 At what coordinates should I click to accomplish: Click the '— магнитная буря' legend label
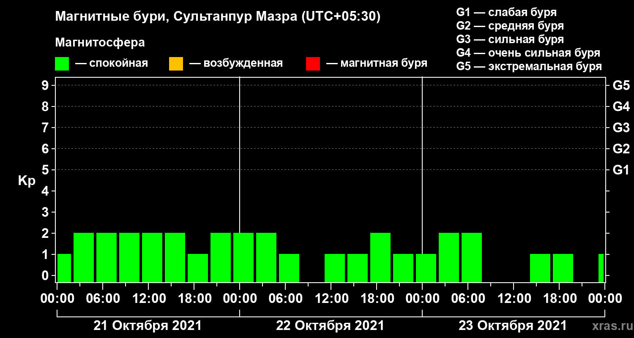[x=377, y=64]
